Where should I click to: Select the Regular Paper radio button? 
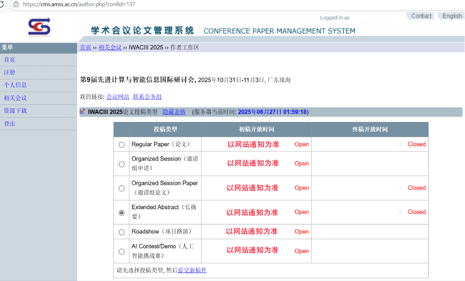(121, 145)
